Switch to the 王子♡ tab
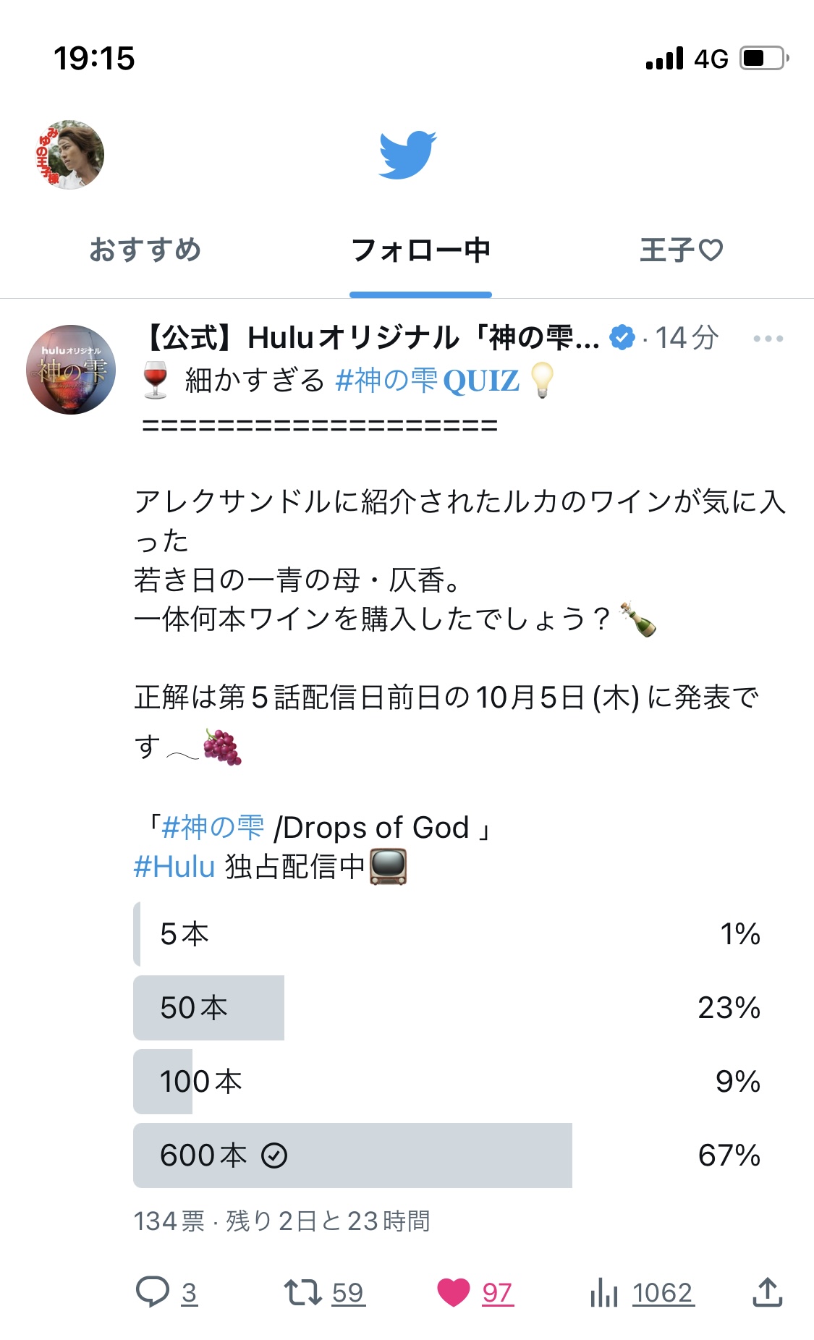The image size is (814, 1340). (681, 250)
